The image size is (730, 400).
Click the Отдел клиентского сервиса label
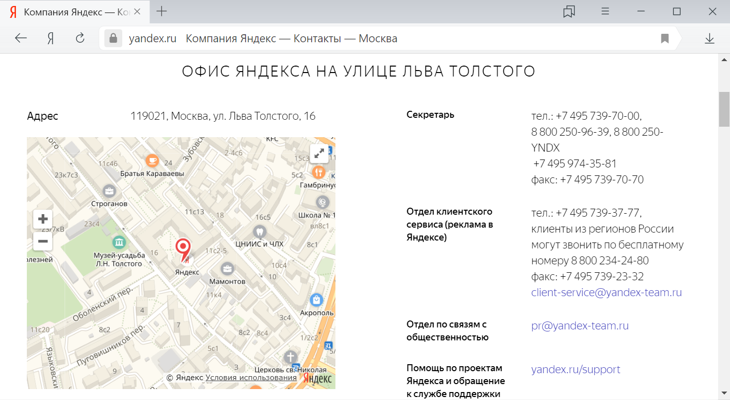point(450,225)
